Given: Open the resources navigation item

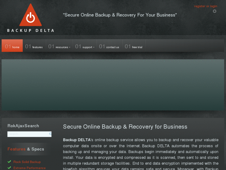Looking at the screenshot, I should (x=59, y=46).
